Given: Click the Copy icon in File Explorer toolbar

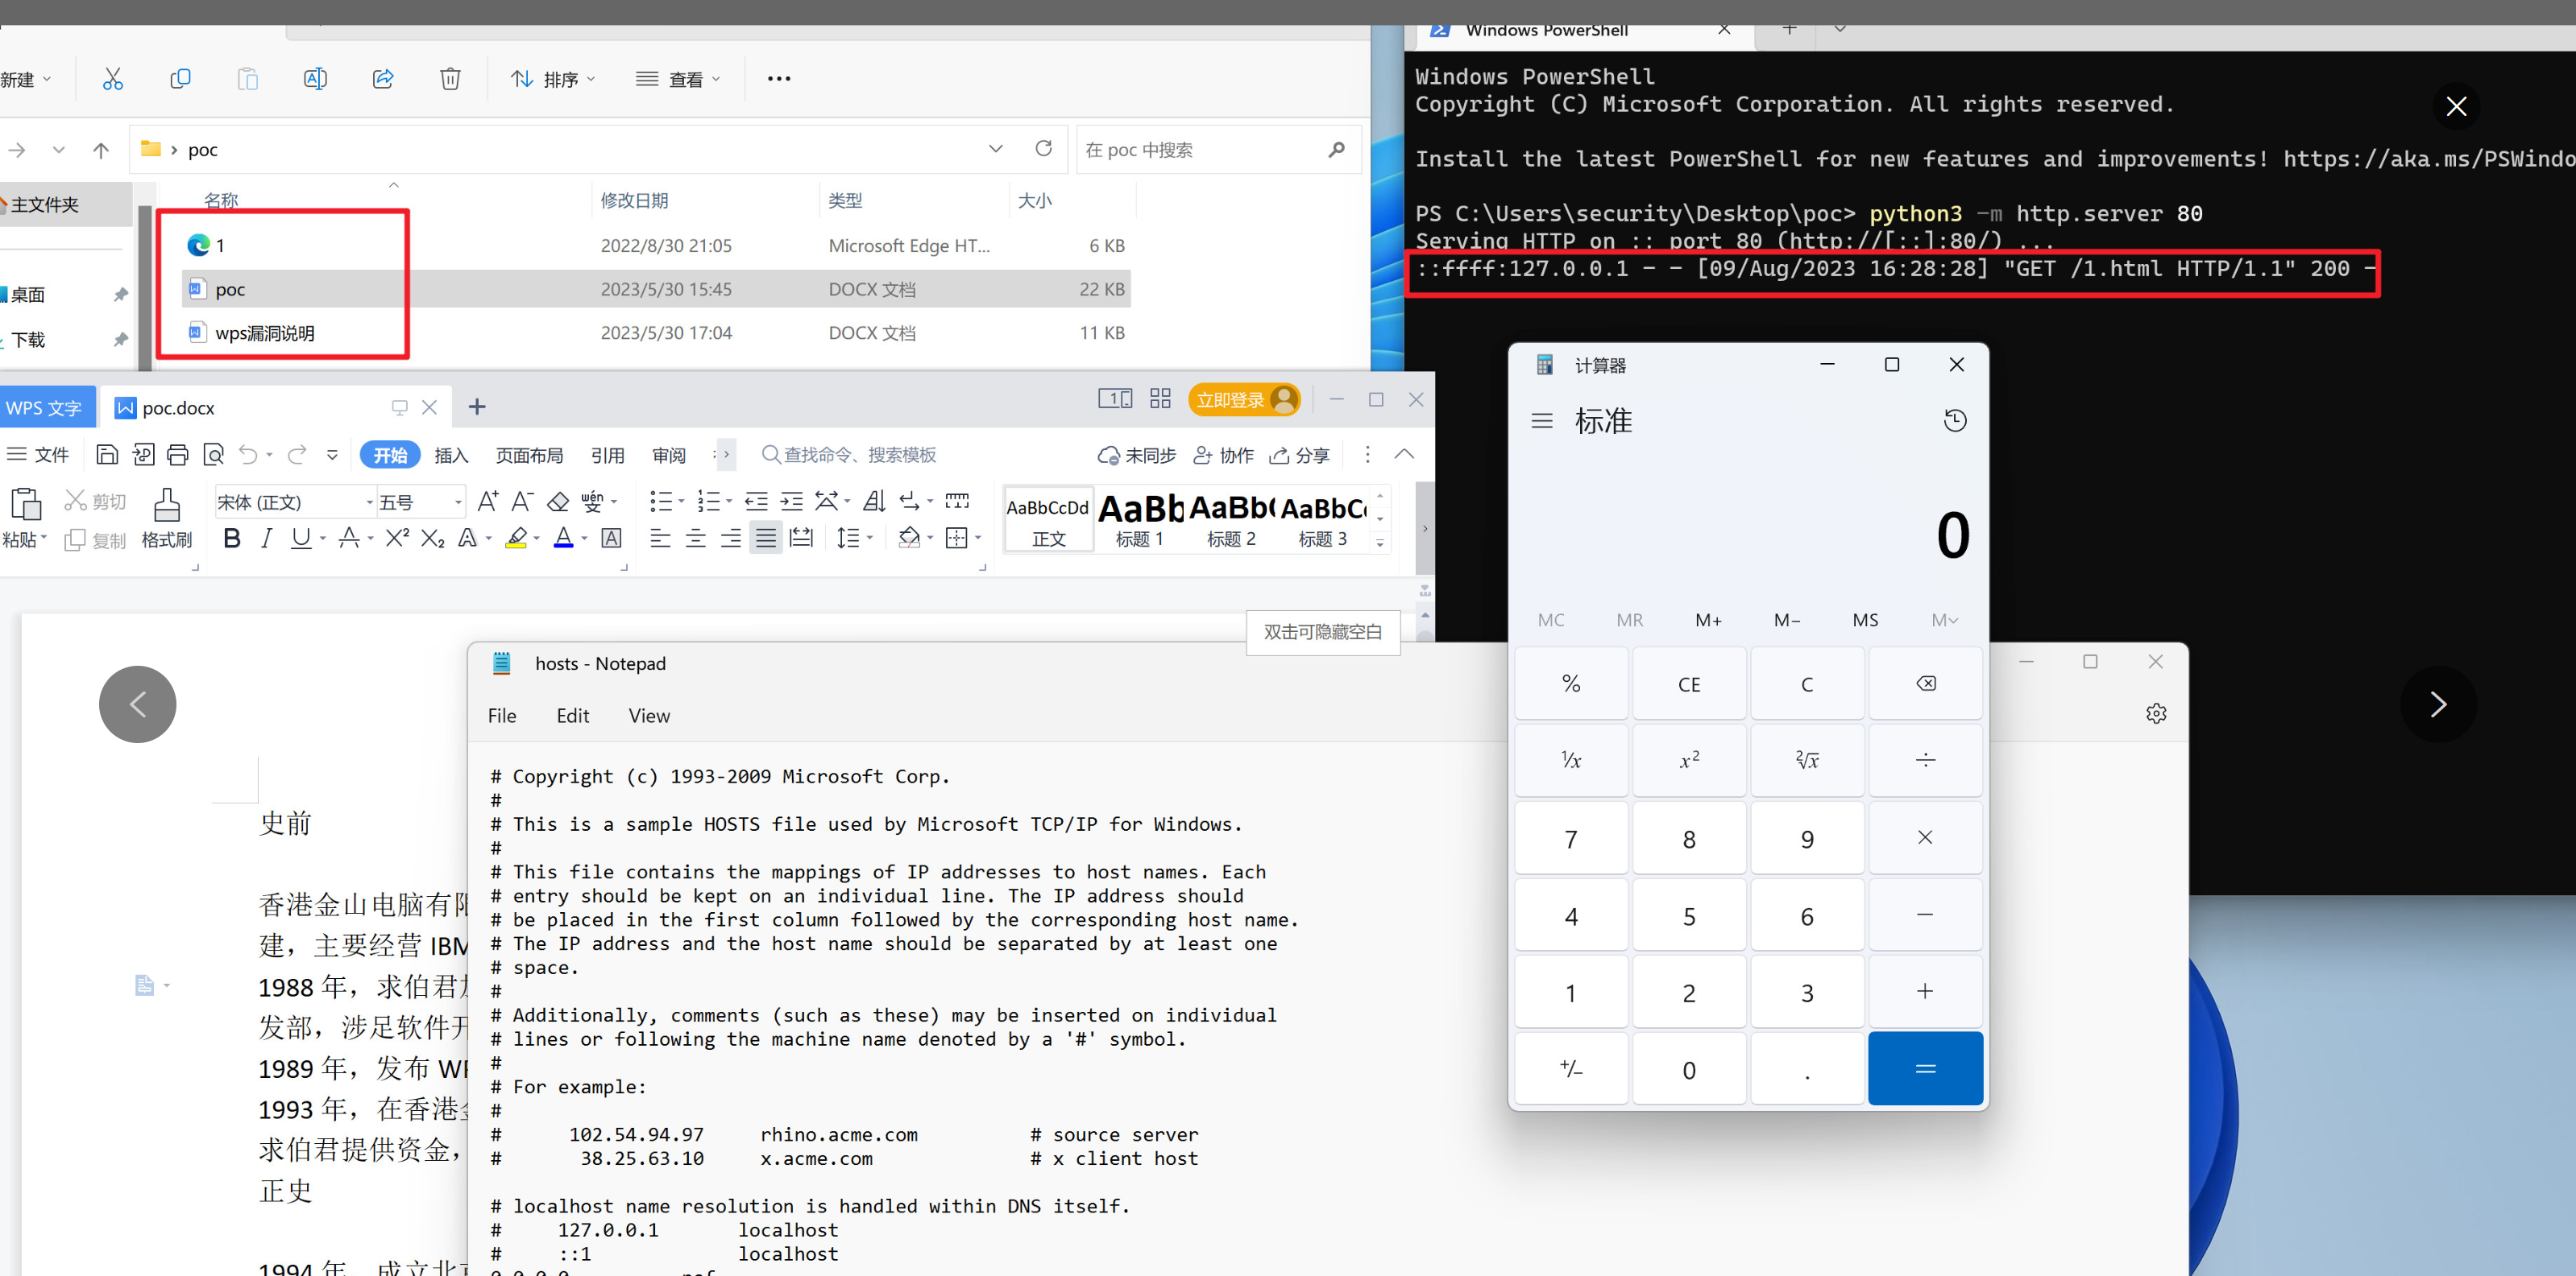Looking at the screenshot, I should (180, 79).
